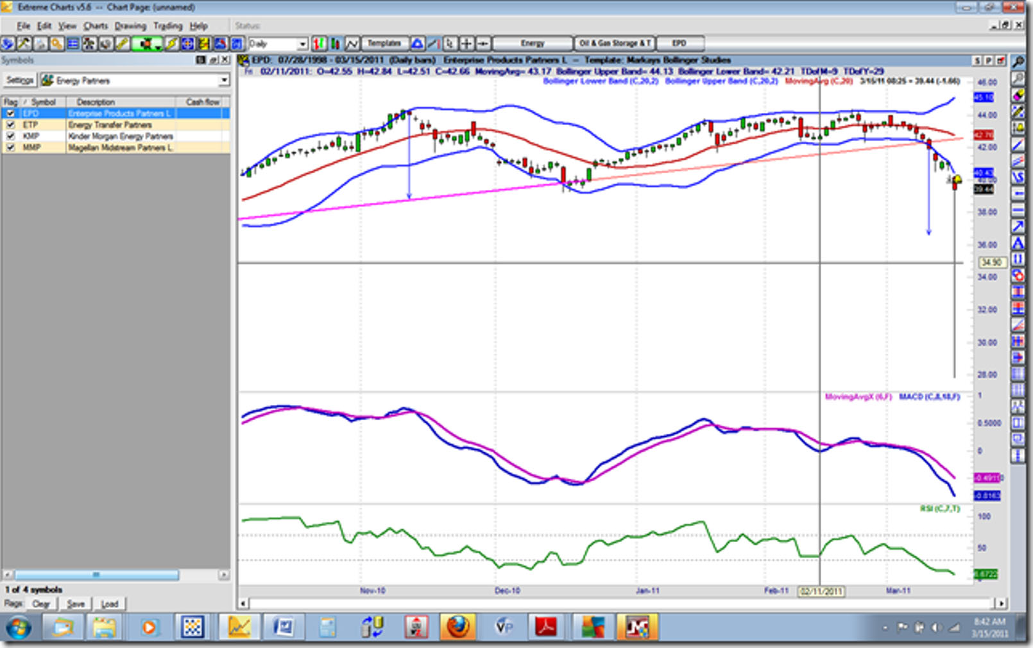Click the hammer tools icon in toolbar

[x=24, y=44]
